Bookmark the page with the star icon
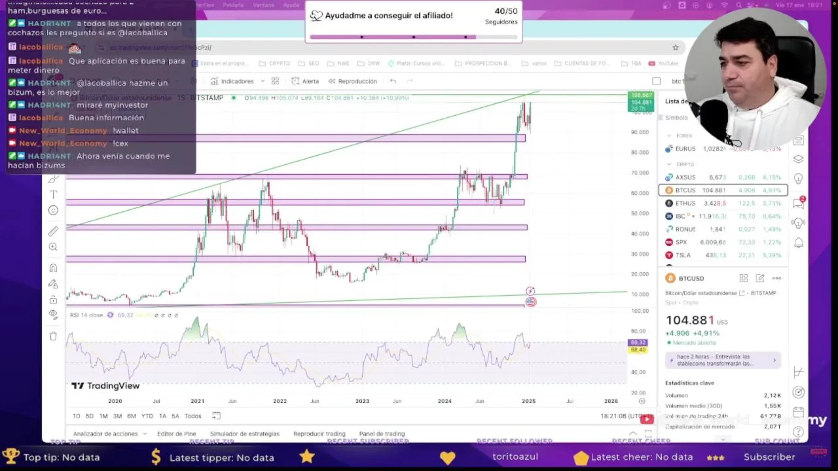 pyautogui.click(x=676, y=47)
